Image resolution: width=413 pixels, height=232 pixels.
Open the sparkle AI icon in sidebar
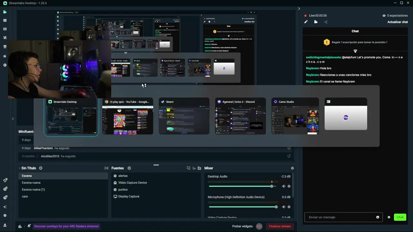(5, 207)
